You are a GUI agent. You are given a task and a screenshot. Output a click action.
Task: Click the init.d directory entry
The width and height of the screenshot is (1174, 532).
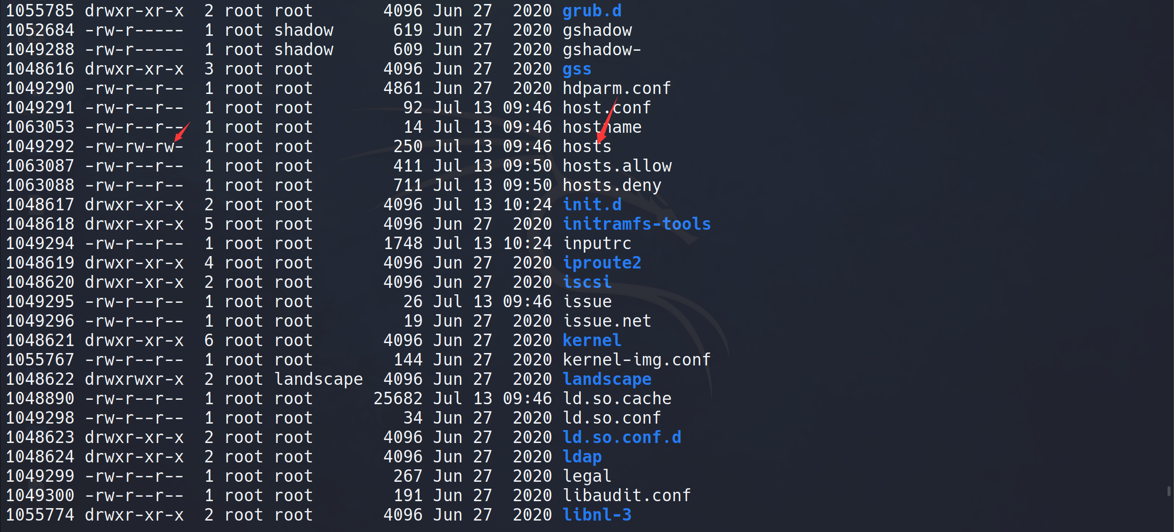(x=592, y=204)
